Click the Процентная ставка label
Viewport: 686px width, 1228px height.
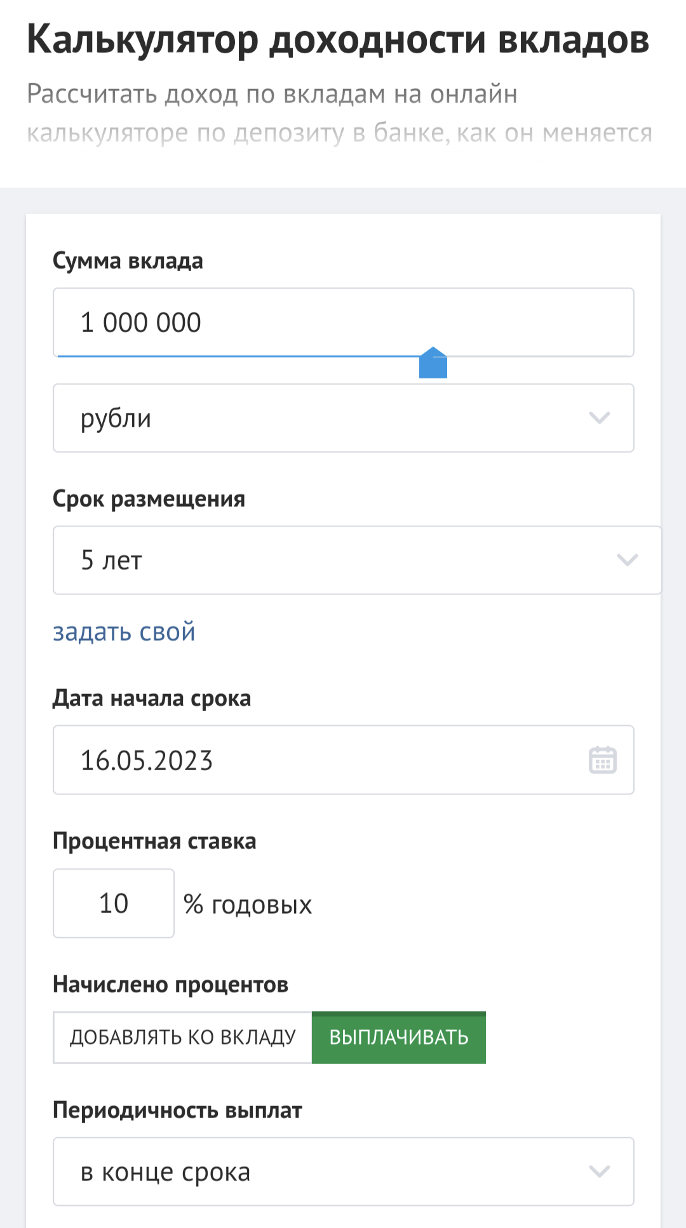[154, 841]
